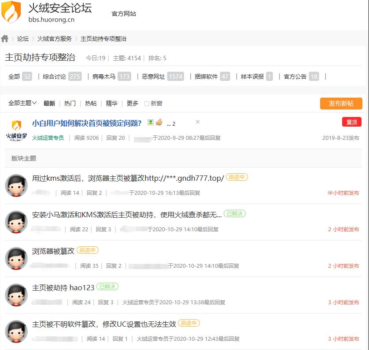Click the home icon in the breadcrumb bar
The image size is (369, 350).
pyautogui.click(x=5, y=38)
